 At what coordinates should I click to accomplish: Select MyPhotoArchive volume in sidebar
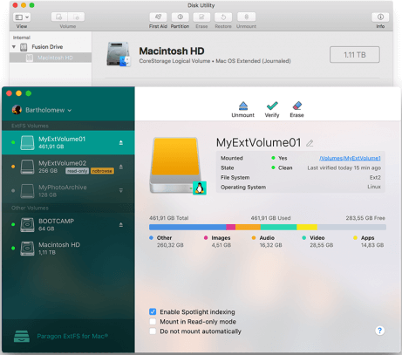click(68, 191)
